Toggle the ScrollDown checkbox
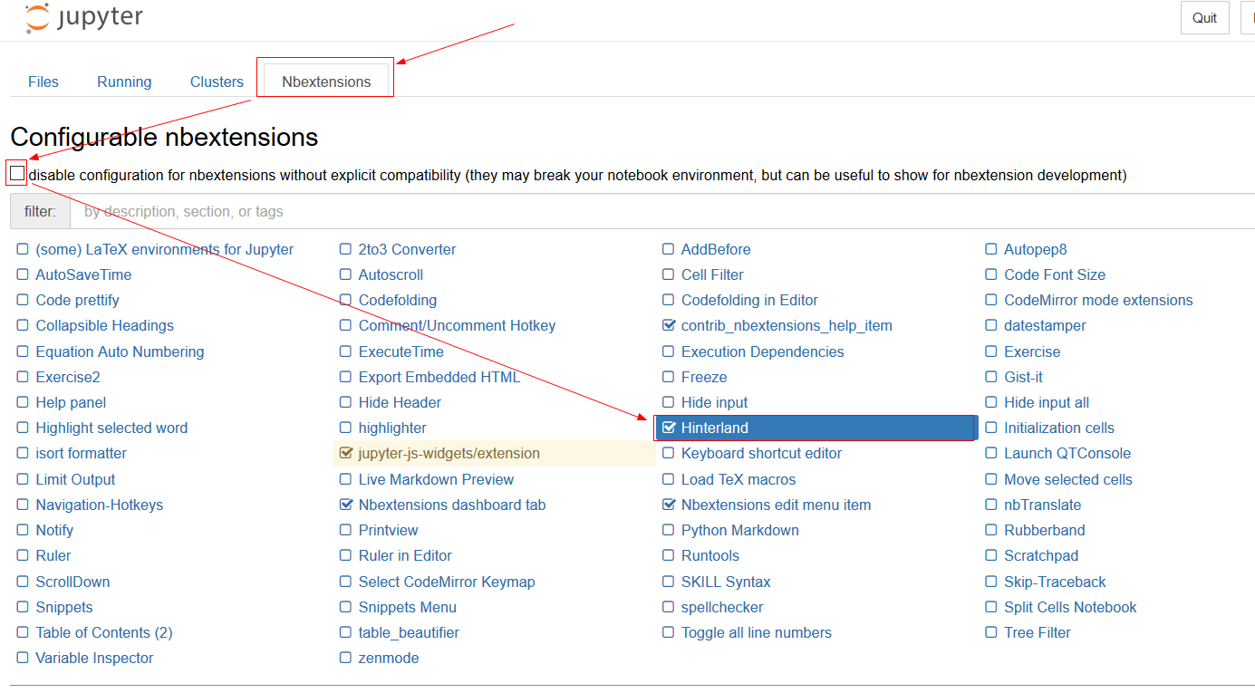This screenshot has height=693, width=1255. click(x=23, y=582)
